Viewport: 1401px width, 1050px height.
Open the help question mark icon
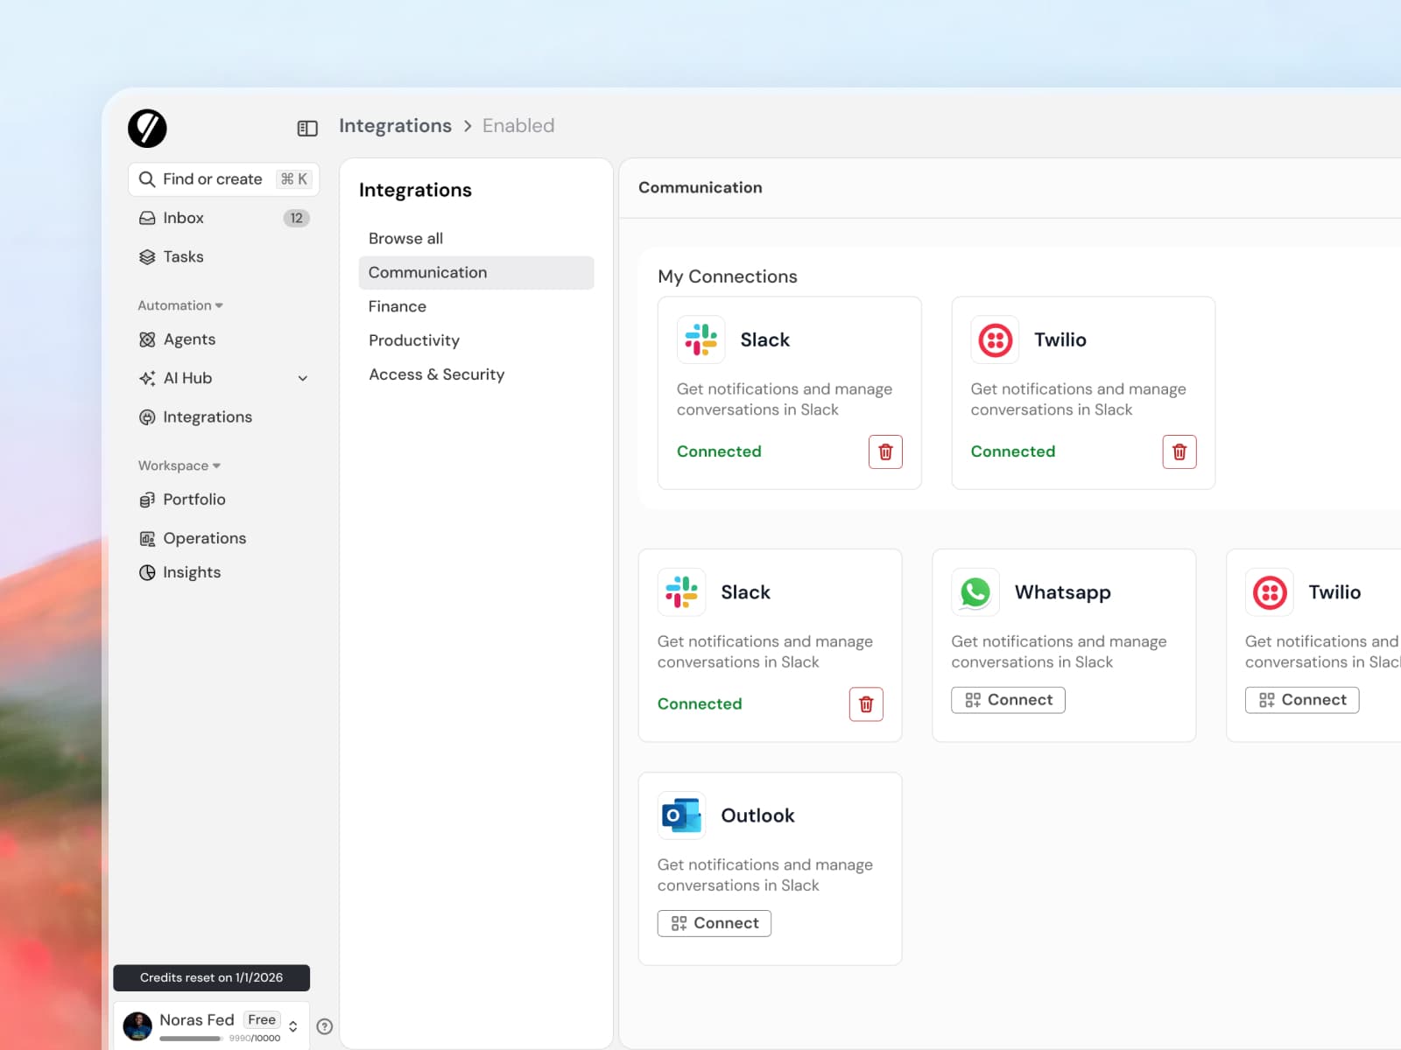[325, 1026]
